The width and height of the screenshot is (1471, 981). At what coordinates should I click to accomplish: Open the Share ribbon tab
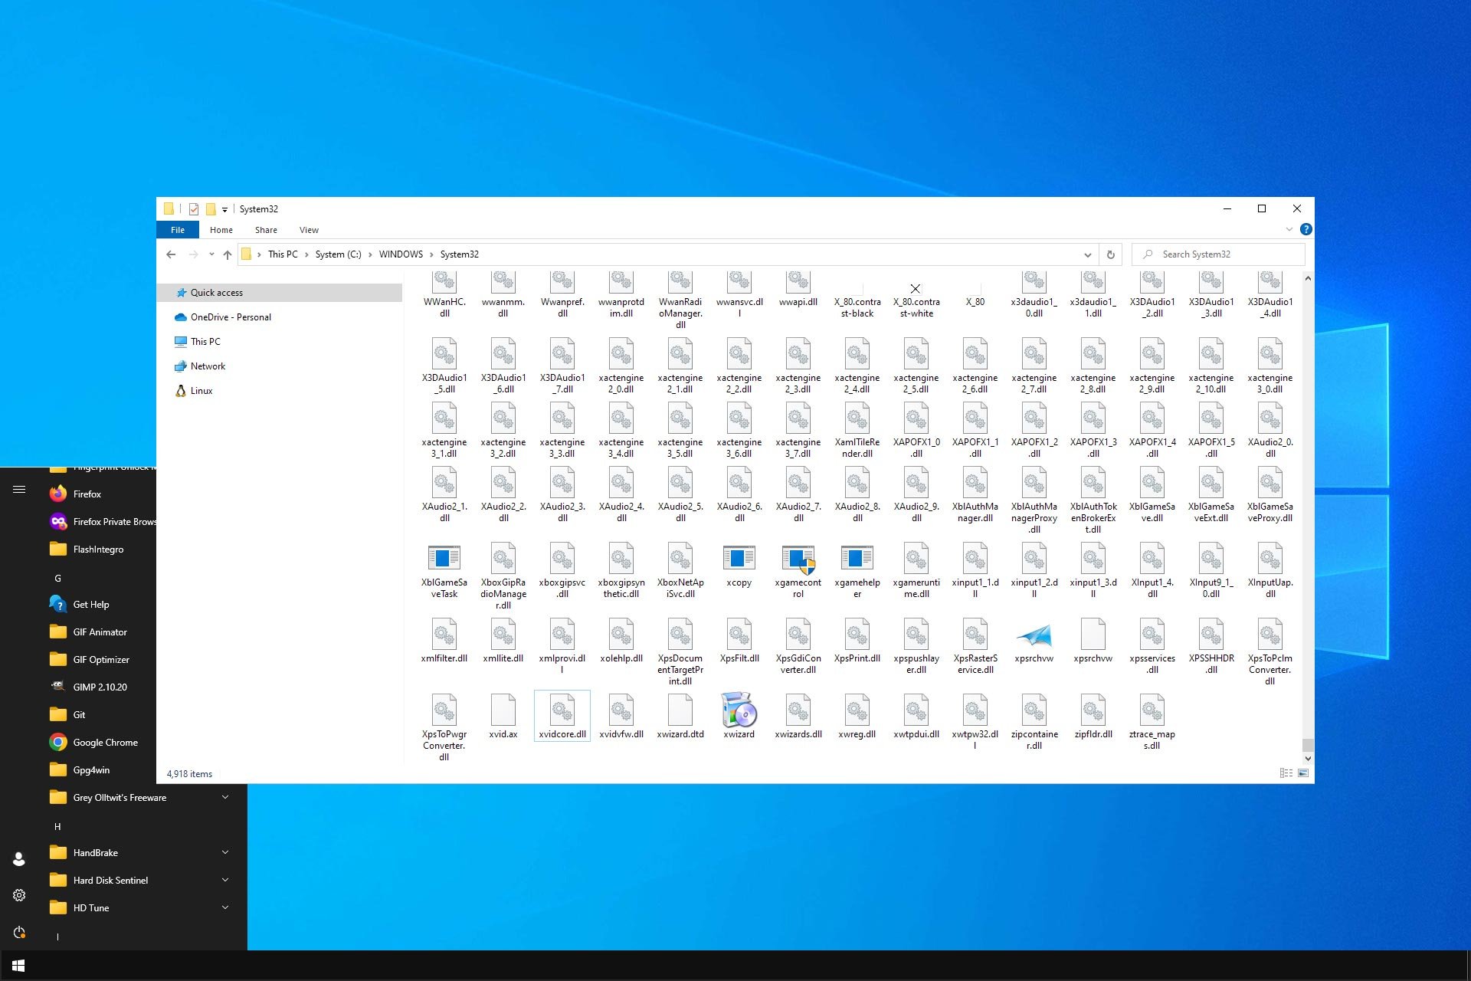266,230
